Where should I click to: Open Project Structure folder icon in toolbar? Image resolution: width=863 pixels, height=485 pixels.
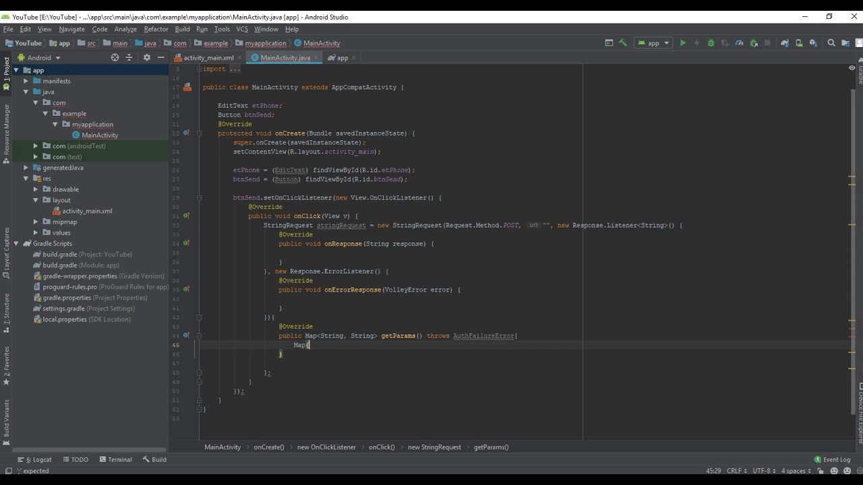pos(847,43)
